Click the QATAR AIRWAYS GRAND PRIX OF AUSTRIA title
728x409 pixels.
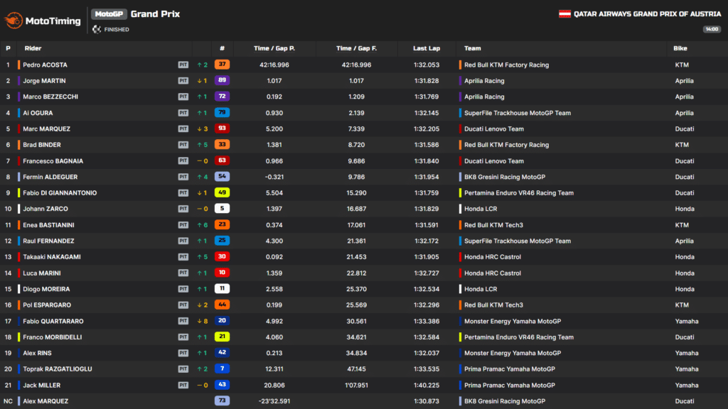click(x=647, y=14)
